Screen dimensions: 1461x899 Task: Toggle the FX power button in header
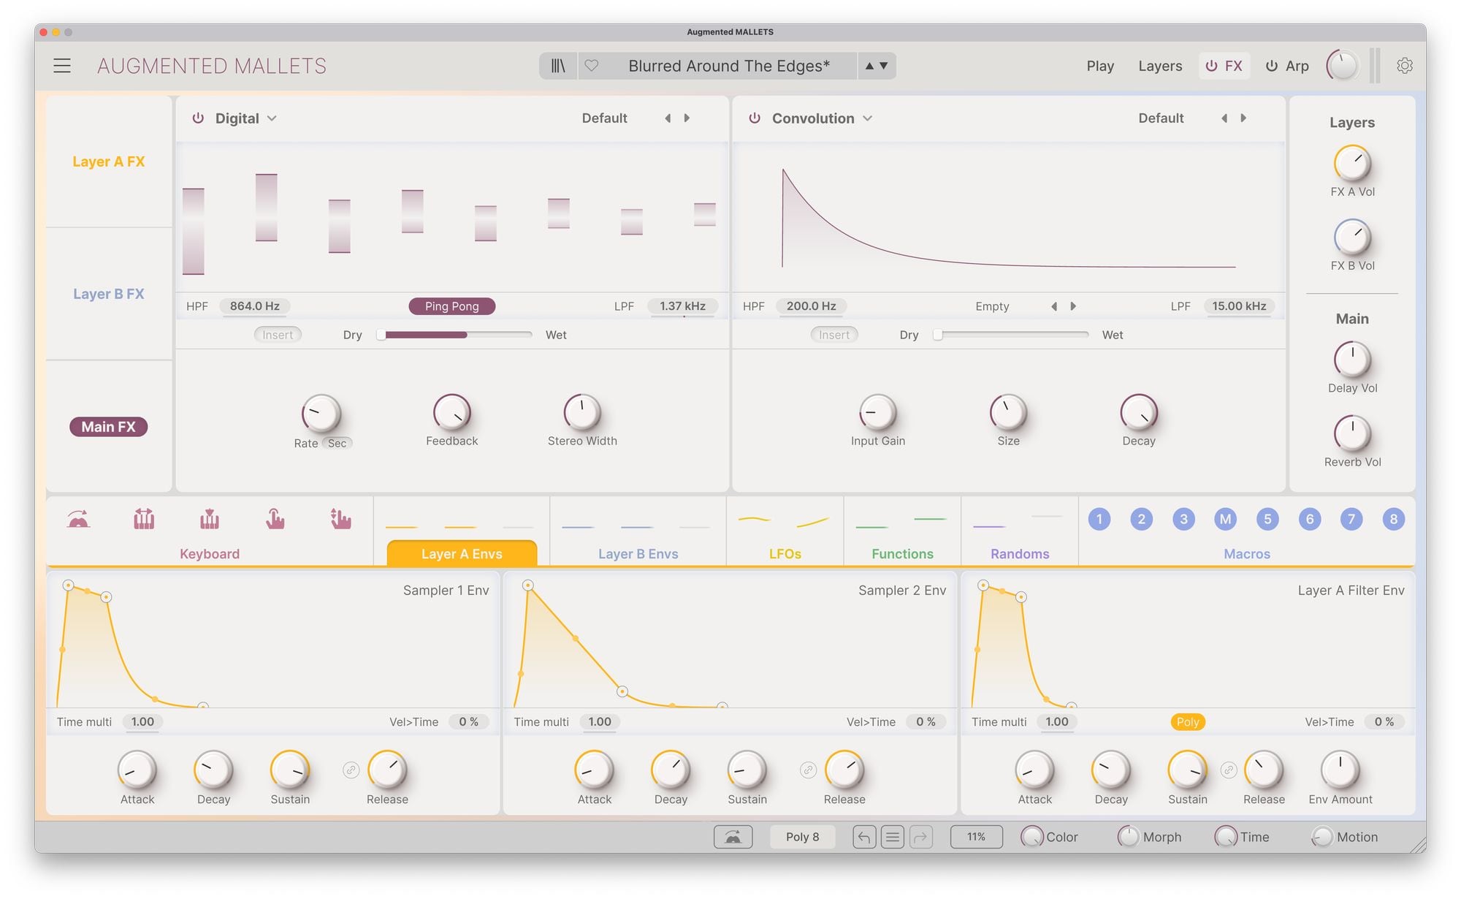(x=1211, y=66)
